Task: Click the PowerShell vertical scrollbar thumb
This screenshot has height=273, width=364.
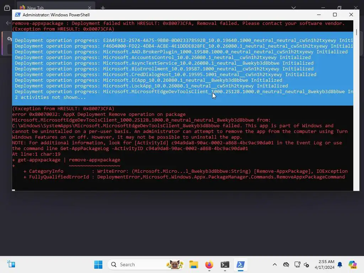Action: 356,32
